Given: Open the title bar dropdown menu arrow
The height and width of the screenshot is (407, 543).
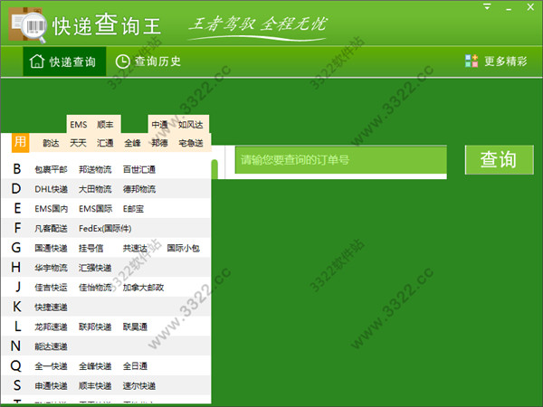Looking at the screenshot, I should pyautogui.click(x=487, y=6).
